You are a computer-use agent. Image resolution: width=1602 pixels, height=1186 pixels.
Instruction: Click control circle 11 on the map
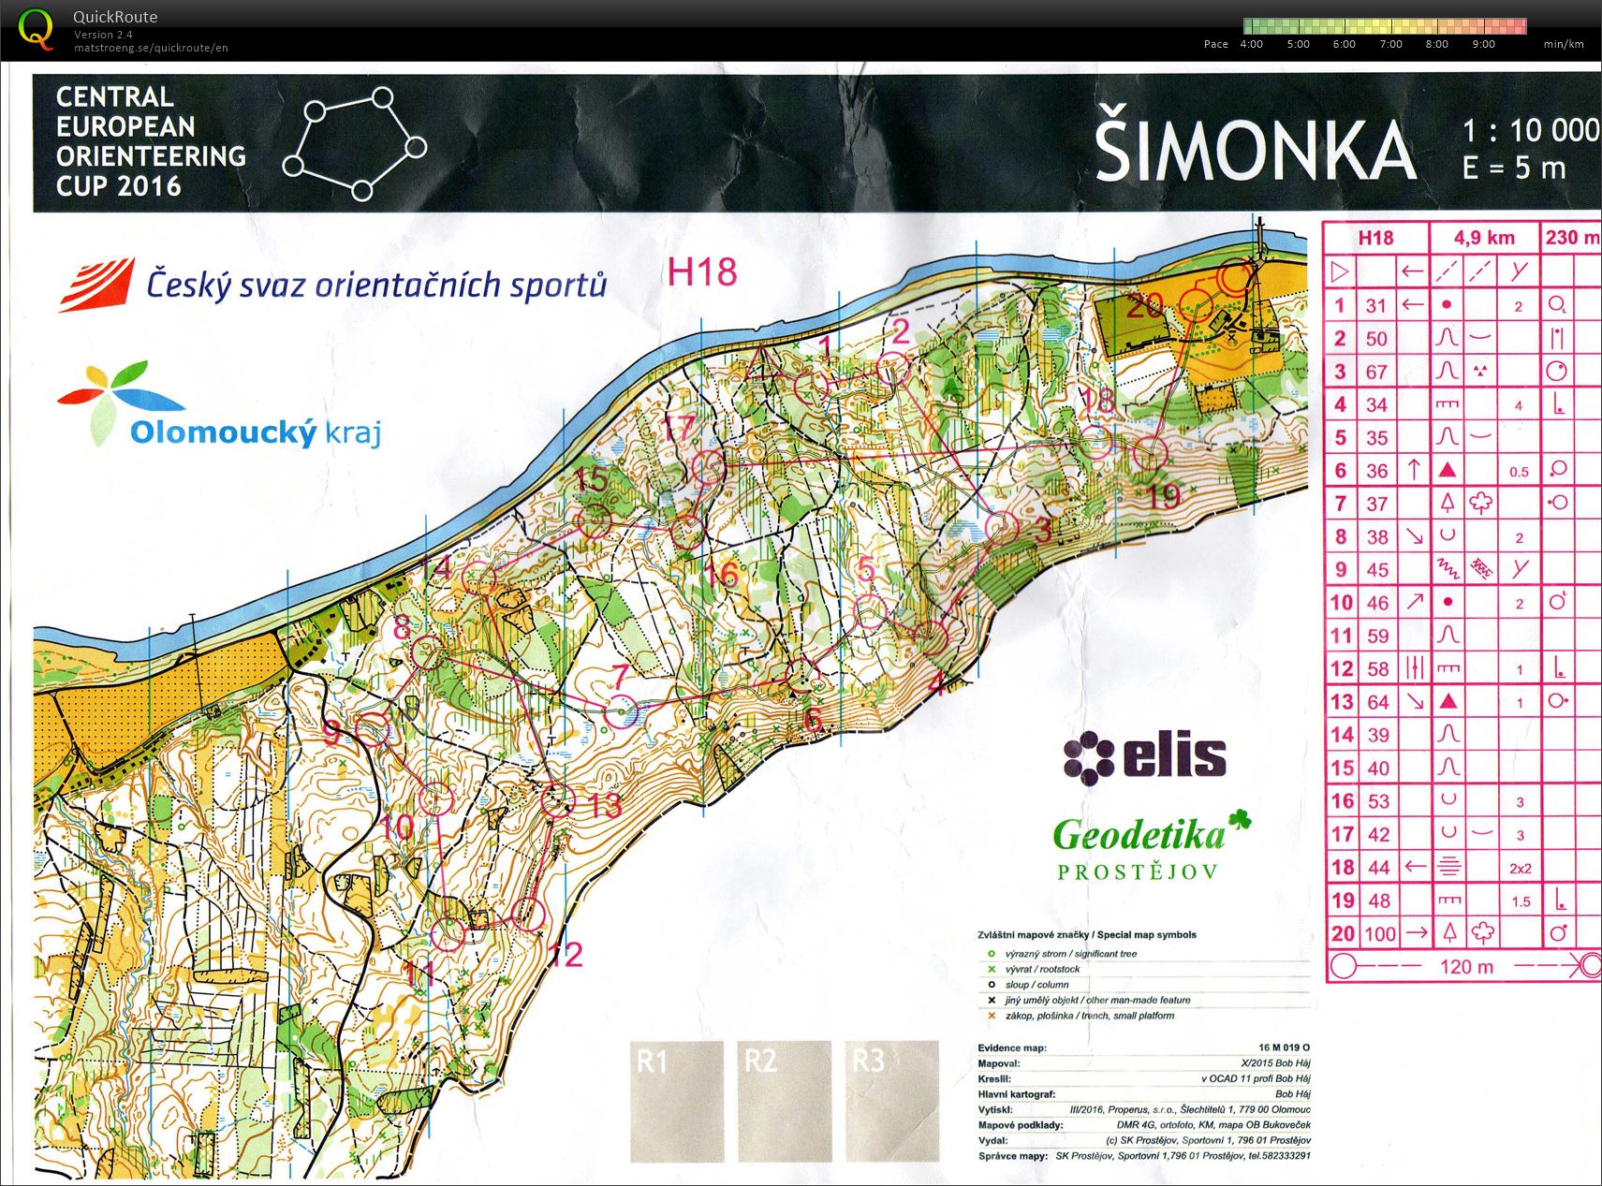[448, 932]
